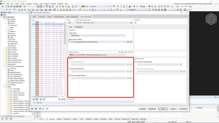Enable Consider stability analysis checkbox

pos(69,76)
